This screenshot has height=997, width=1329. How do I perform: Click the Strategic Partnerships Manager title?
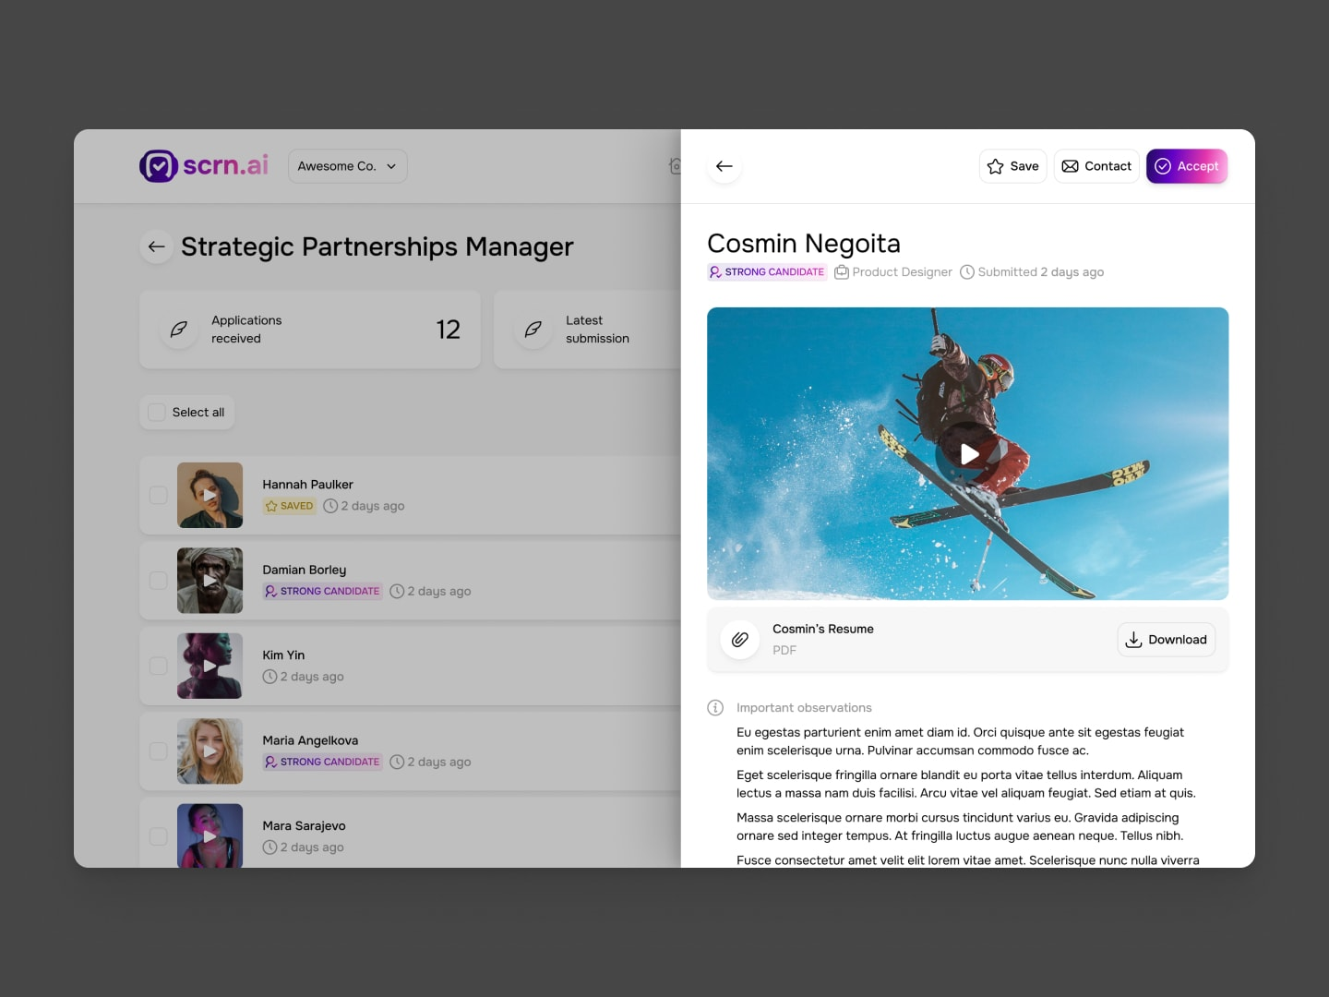click(x=377, y=246)
